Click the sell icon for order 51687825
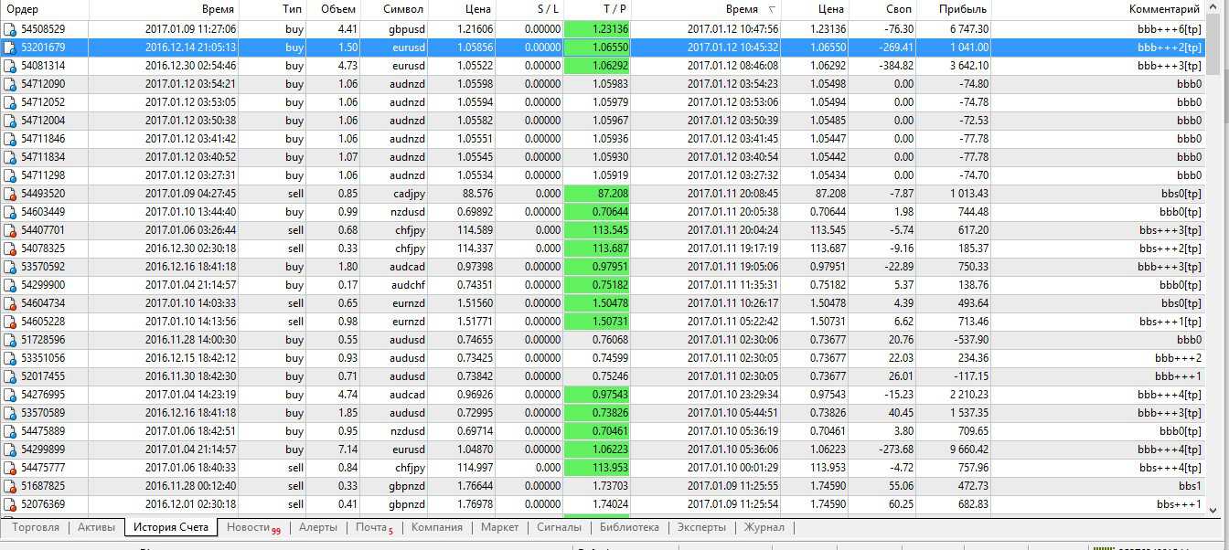This screenshot has width=1229, height=550. [10, 486]
